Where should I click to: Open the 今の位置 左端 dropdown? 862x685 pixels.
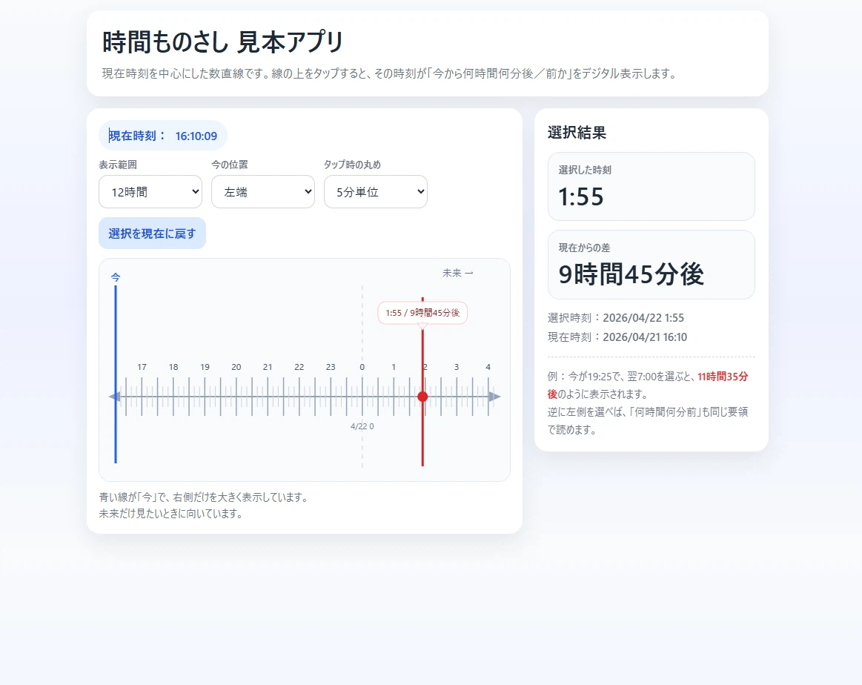(263, 192)
